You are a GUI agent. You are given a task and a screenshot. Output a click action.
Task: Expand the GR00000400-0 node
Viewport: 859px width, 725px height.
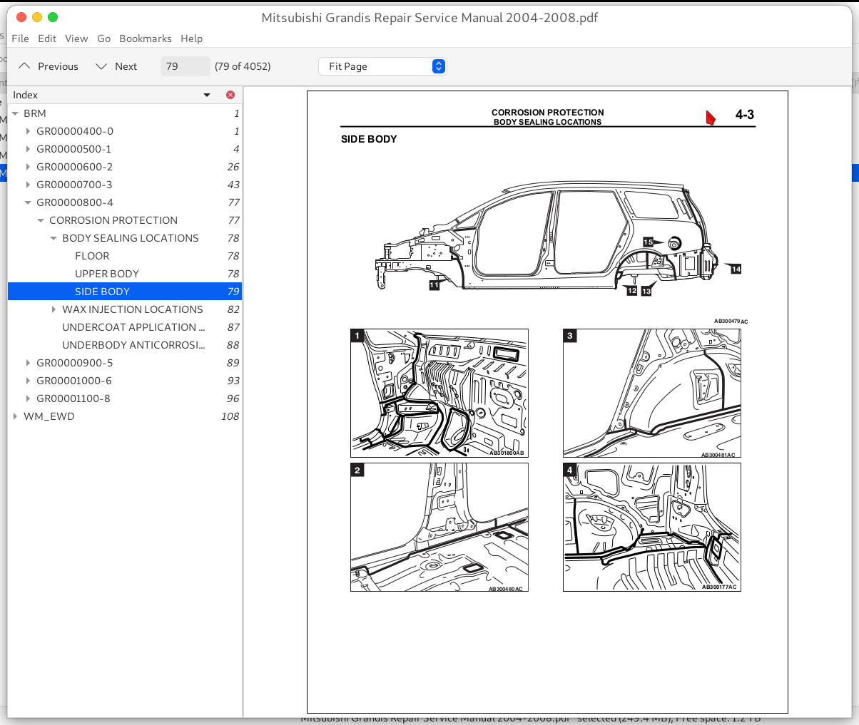pos(28,131)
